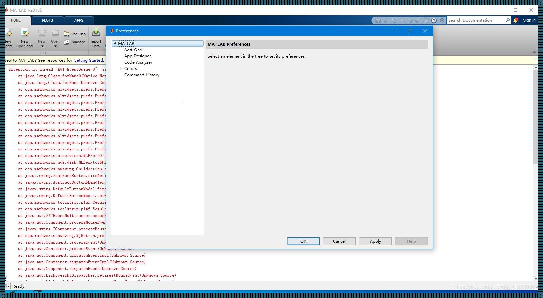Open quick access toolbar options arrow
The height and width of the screenshot is (298, 543).
442,20
